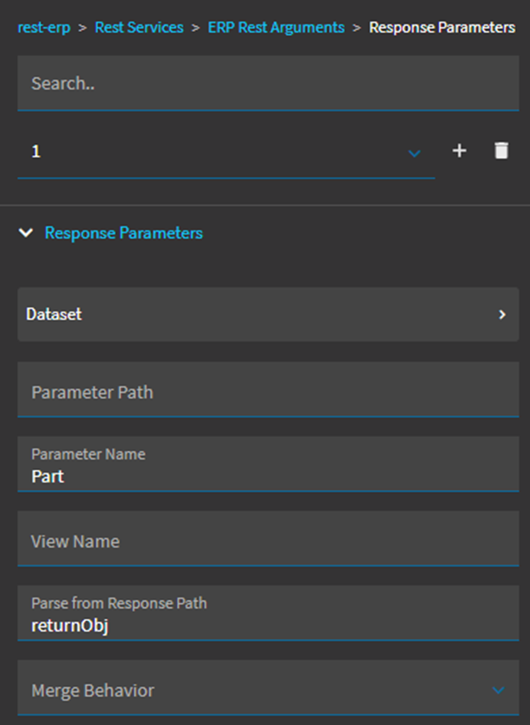Viewport: 530px width, 725px height.
Task: Click the trash icon to delete entry
Action: (x=501, y=151)
